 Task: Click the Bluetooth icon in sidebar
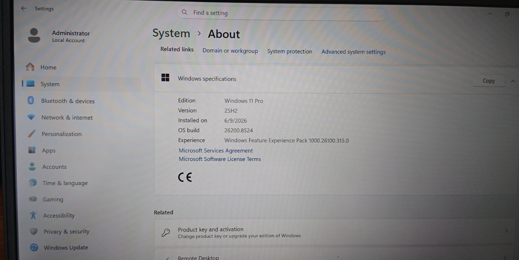point(31,100)
